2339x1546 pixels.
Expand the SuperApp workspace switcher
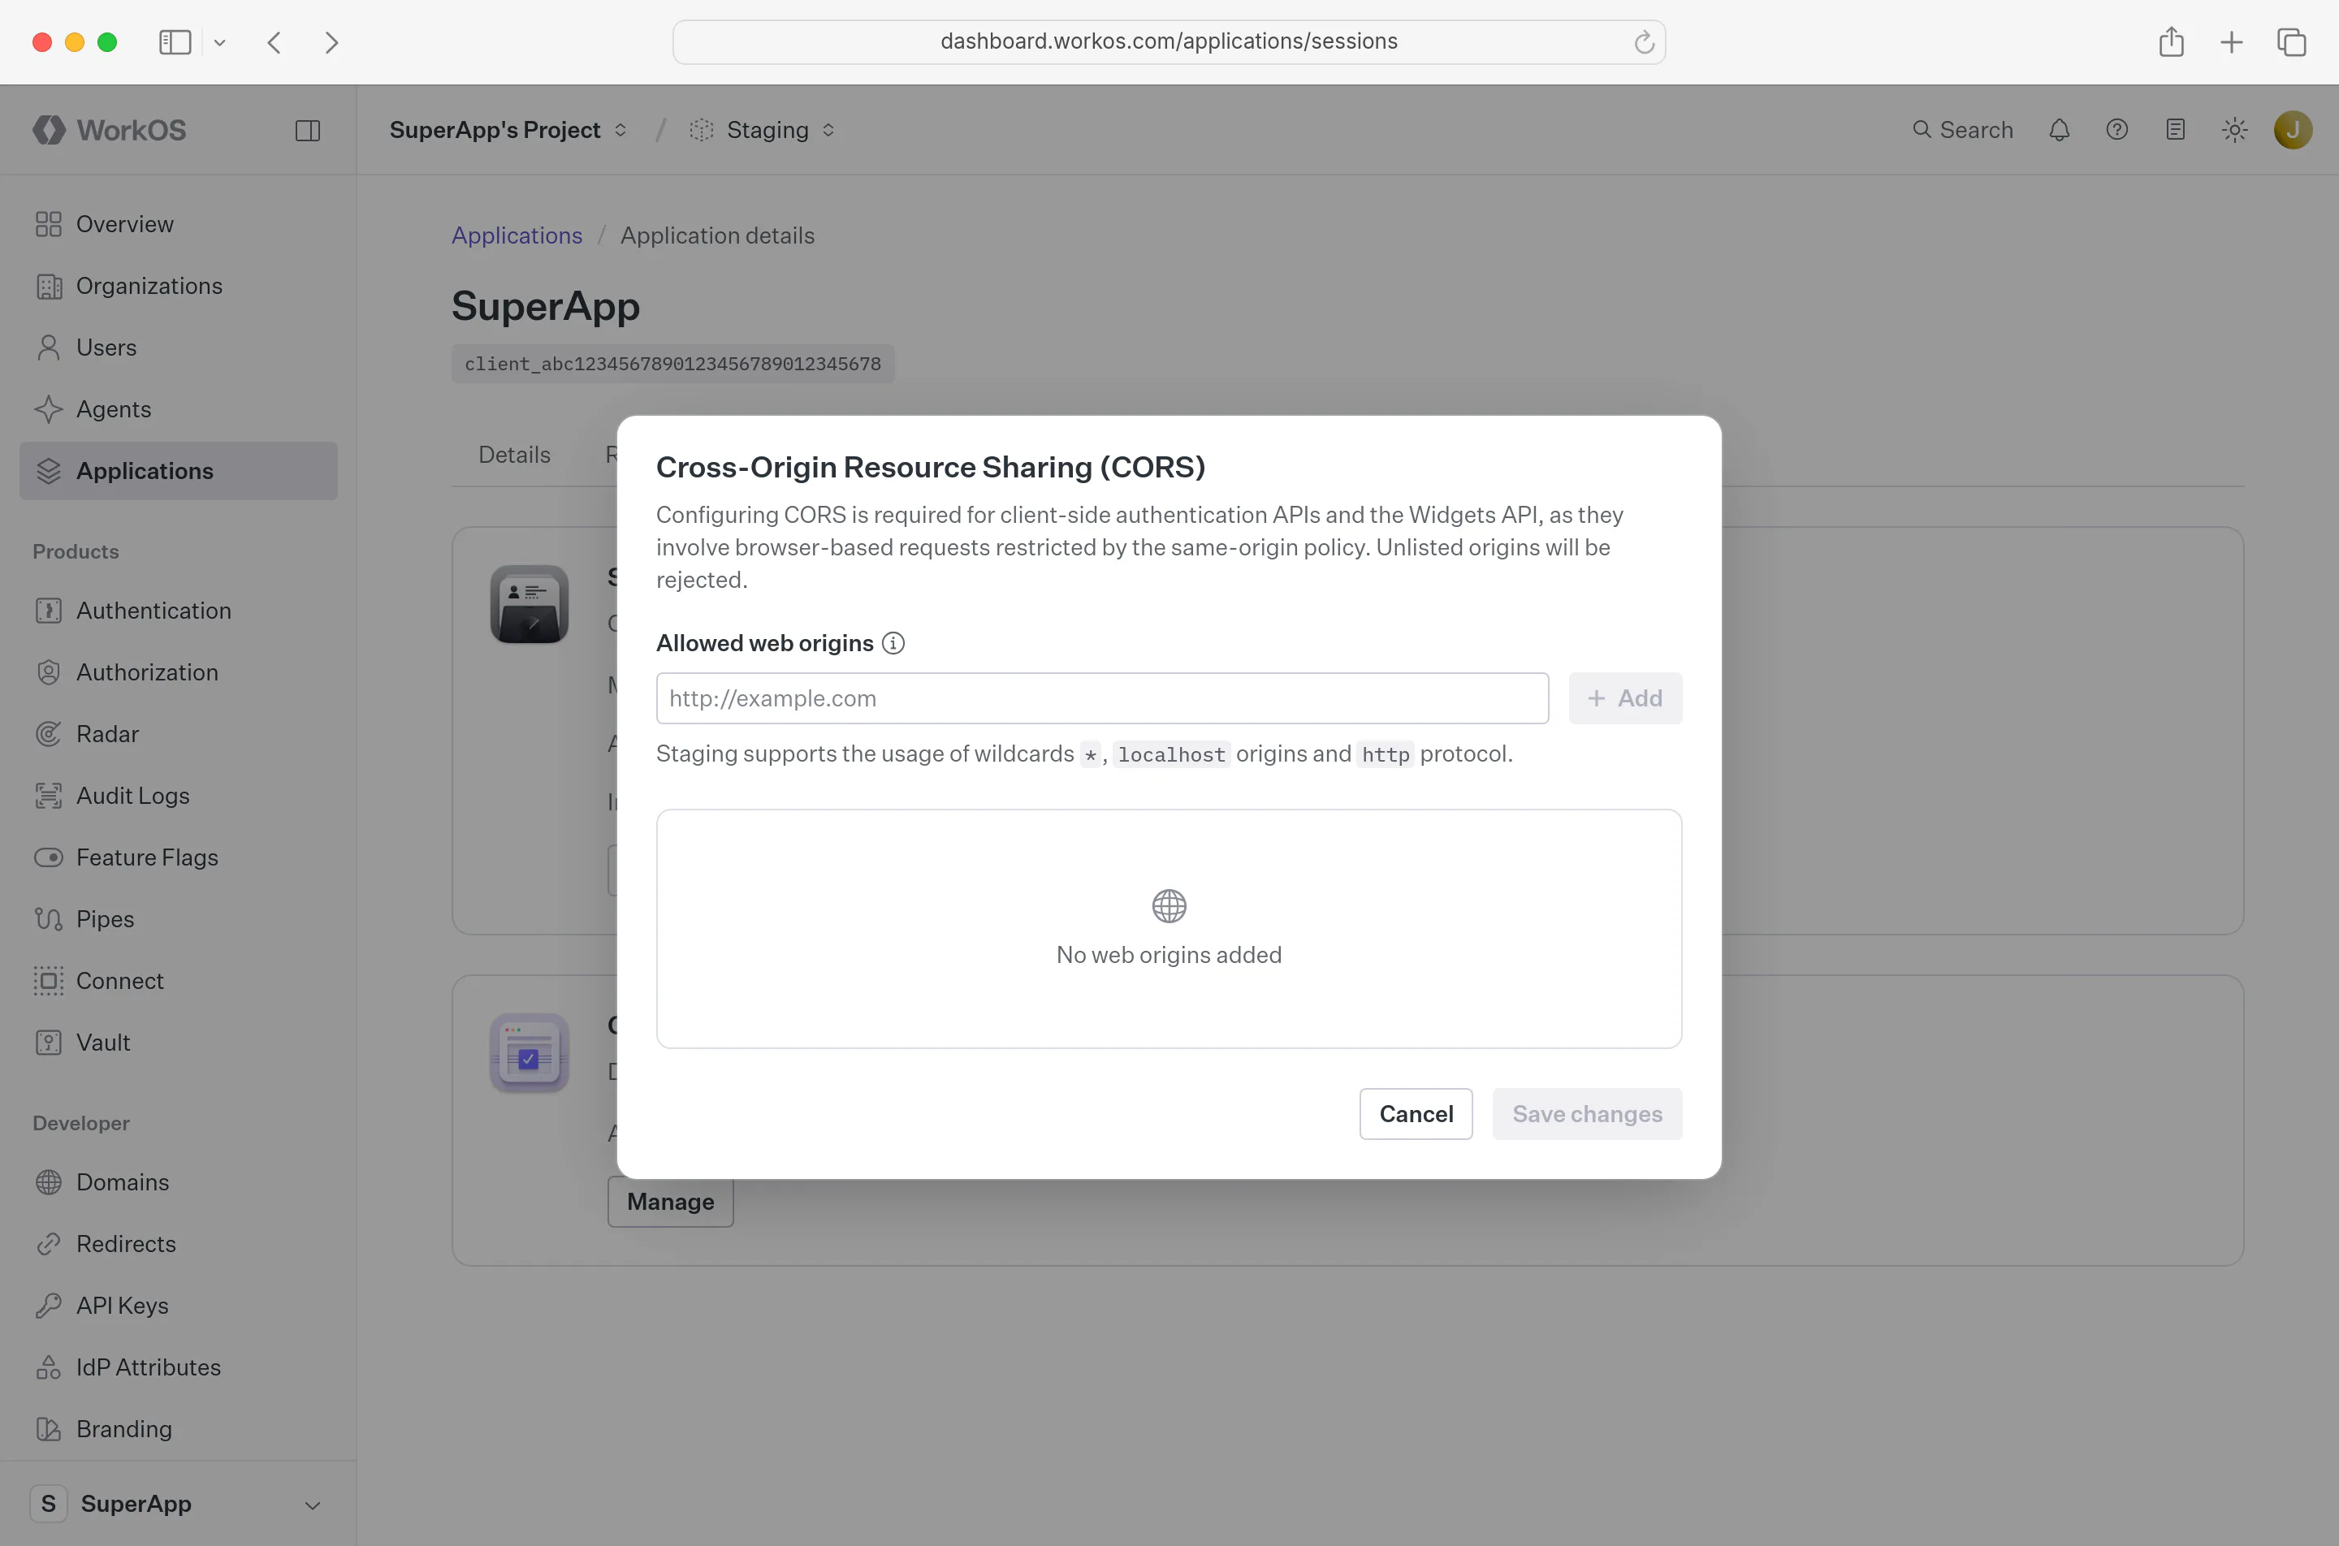179,1504
